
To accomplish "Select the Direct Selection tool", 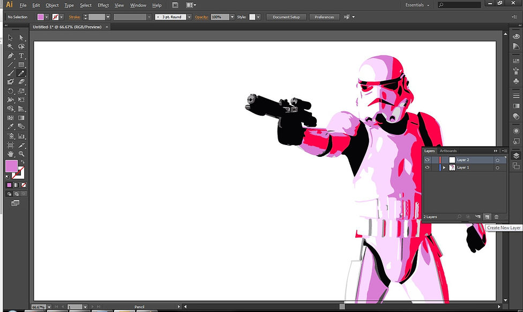I will click(x=21, y=37).
